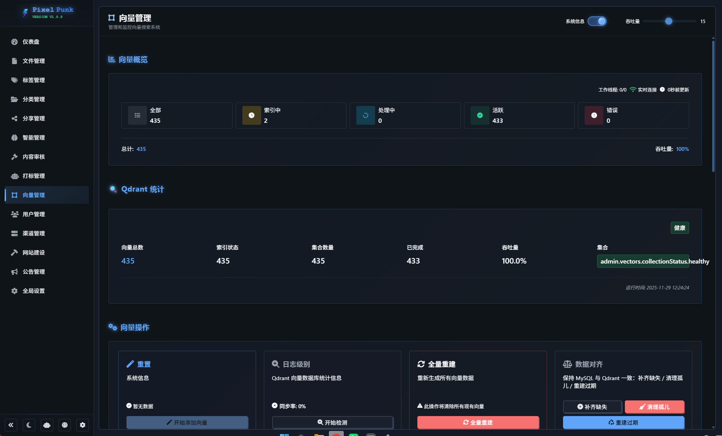This screenshot has width=722, height=436.
Task: Open language globe icon
Action: click(65, 425)
